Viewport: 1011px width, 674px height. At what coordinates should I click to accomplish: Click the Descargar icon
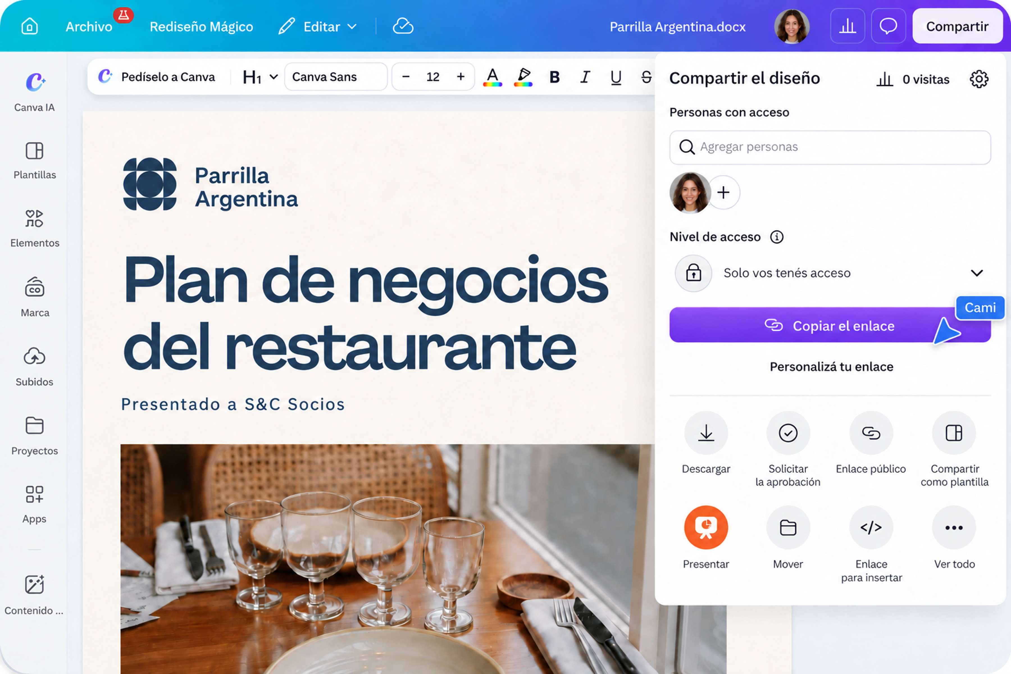click(x=706, y=433)
